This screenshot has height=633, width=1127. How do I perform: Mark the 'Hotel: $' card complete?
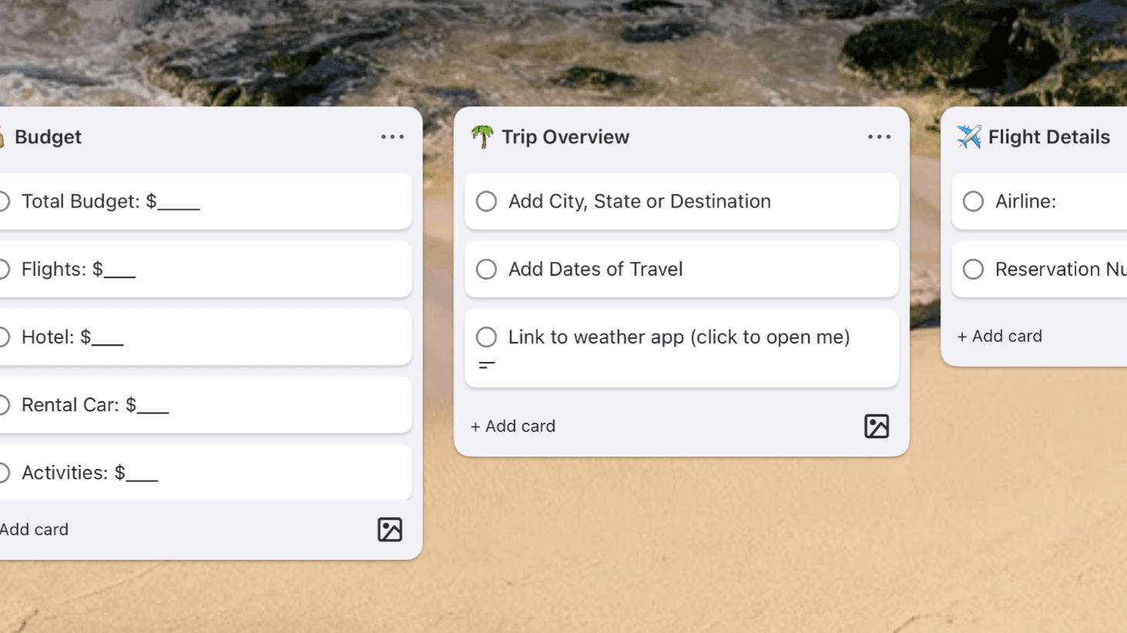point(4,337)
